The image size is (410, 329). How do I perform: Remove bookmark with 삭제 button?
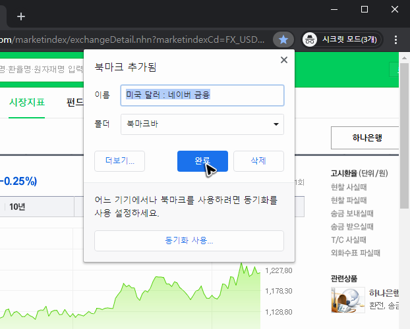click(258, 161)
